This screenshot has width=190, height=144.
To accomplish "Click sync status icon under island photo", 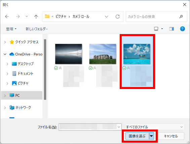I will click(124, 68).
